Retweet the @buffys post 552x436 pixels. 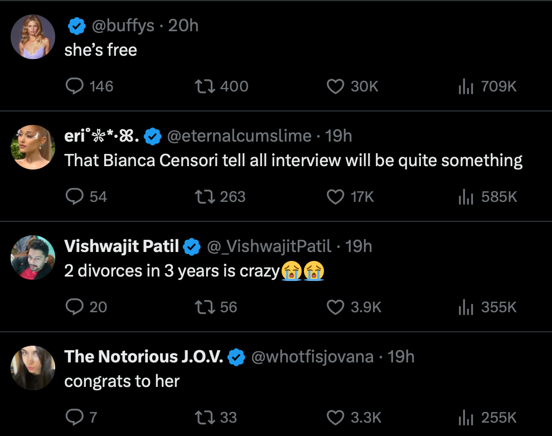point(203,86)
